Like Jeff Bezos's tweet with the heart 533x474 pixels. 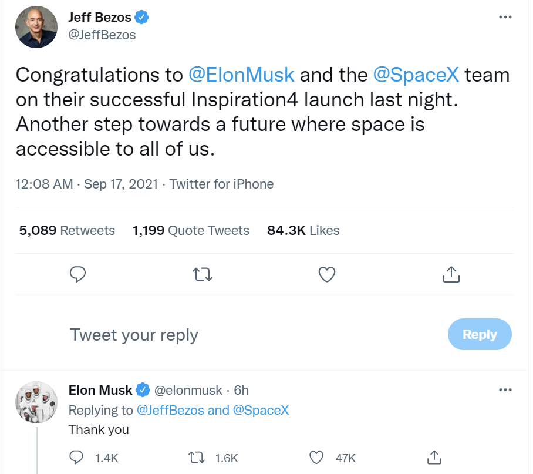click(x=326, y=274)
